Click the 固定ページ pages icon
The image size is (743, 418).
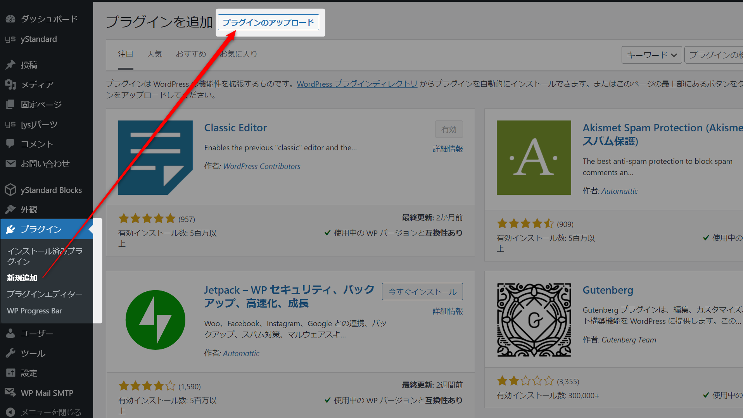click(x=10, y=104)
